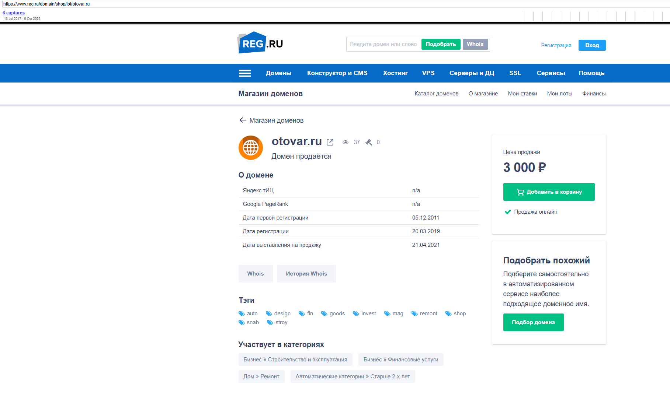
Task: Open the Помощь menu
Action: tap(591, 73)
